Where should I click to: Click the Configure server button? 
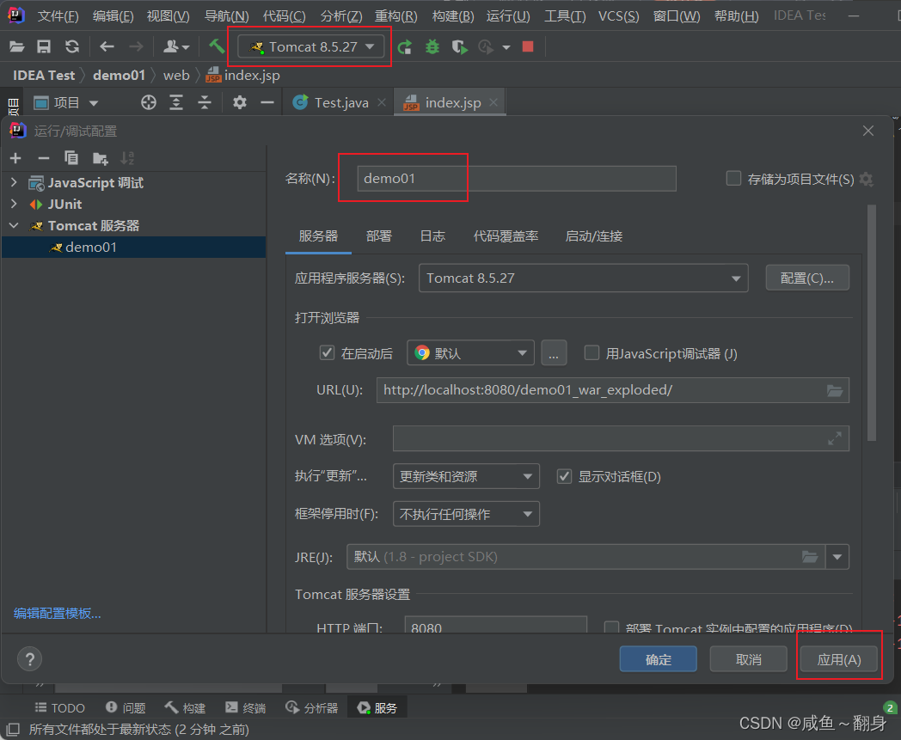coord(807,278)
